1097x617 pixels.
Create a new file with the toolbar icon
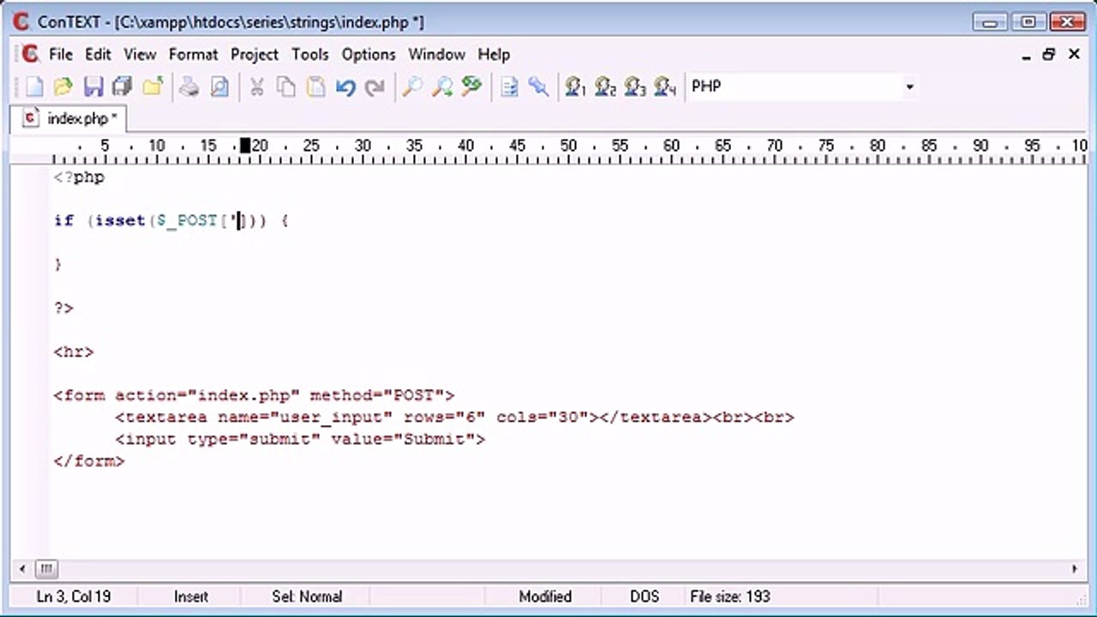pos(34,87)
